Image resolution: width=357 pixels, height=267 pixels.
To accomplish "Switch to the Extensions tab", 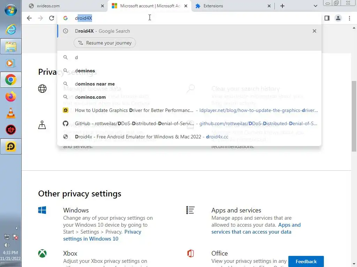I will click(233, 6).
